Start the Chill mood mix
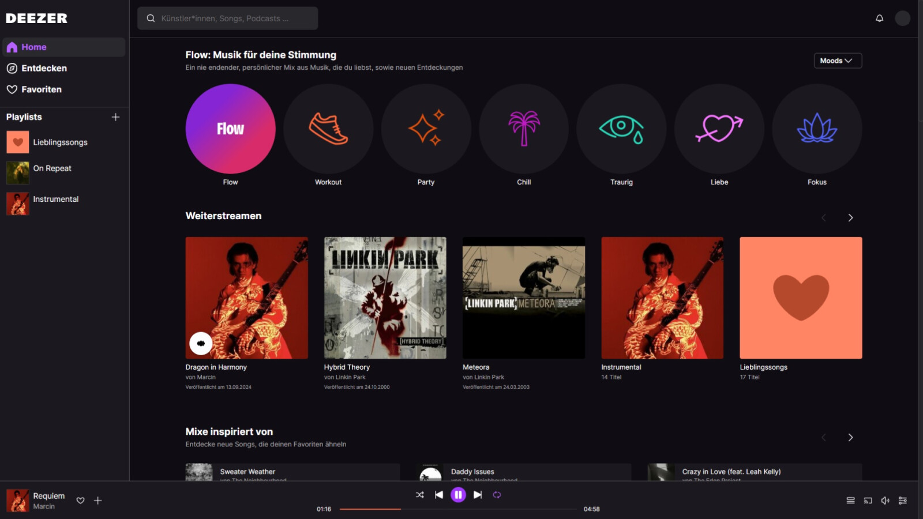 [524, 129]
